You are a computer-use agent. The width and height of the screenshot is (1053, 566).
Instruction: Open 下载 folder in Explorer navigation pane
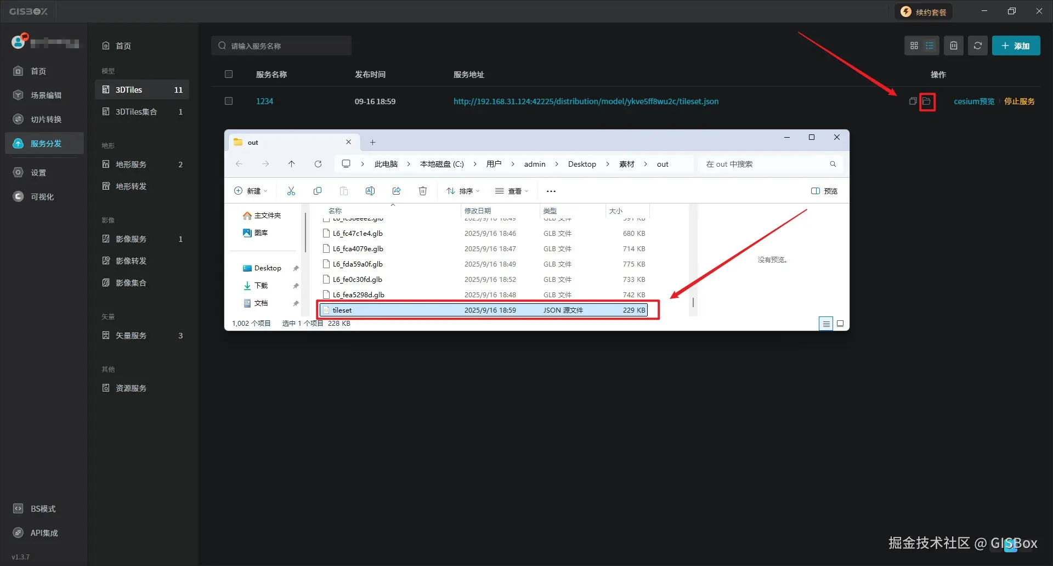[261, 286]
